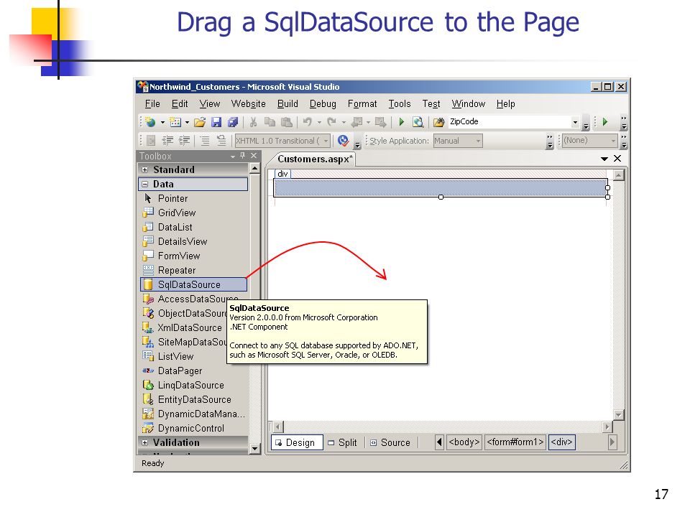
Task: Click the Cut scissors icon
Action: [253, 122]
